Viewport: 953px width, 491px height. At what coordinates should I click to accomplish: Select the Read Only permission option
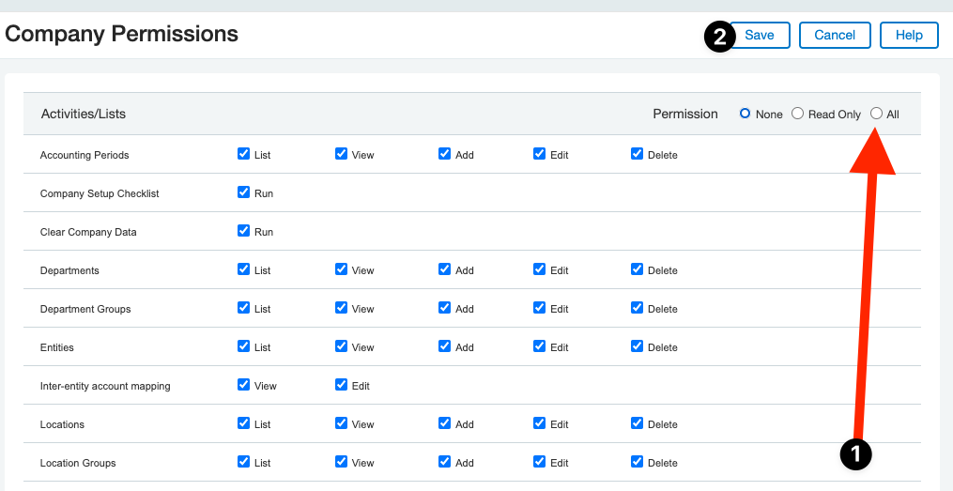797,114
